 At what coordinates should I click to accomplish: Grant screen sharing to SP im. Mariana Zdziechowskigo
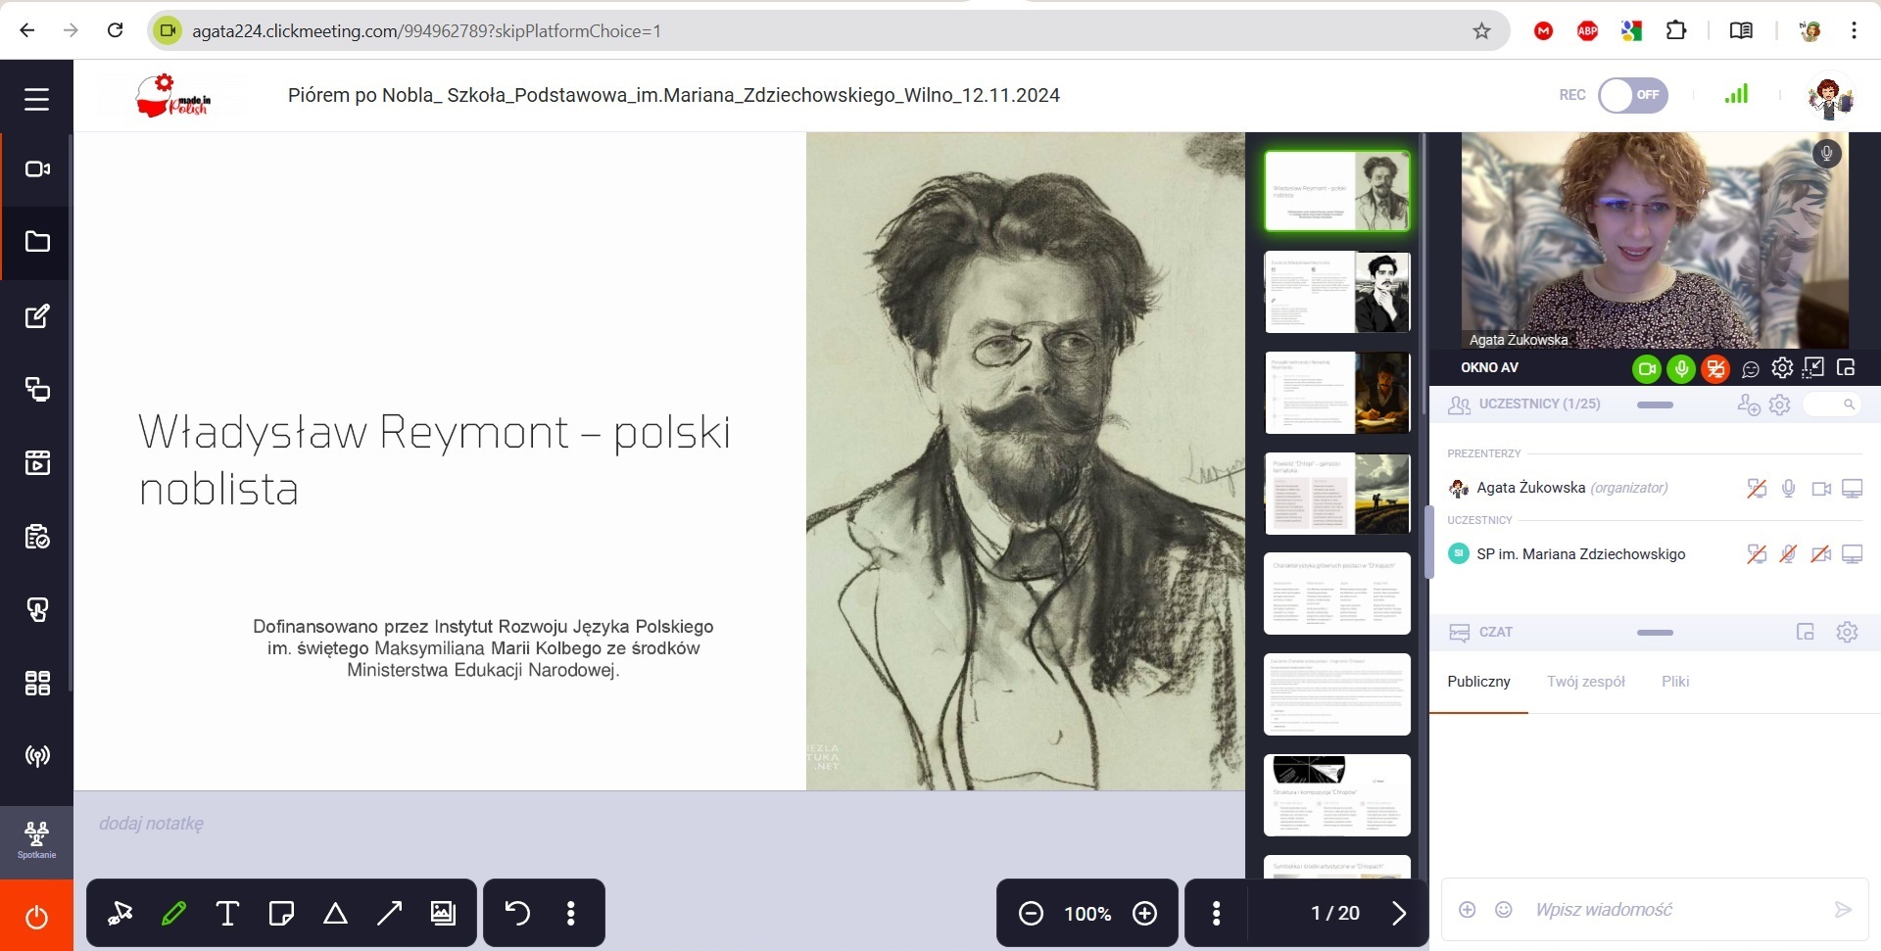pos(1852,554)
